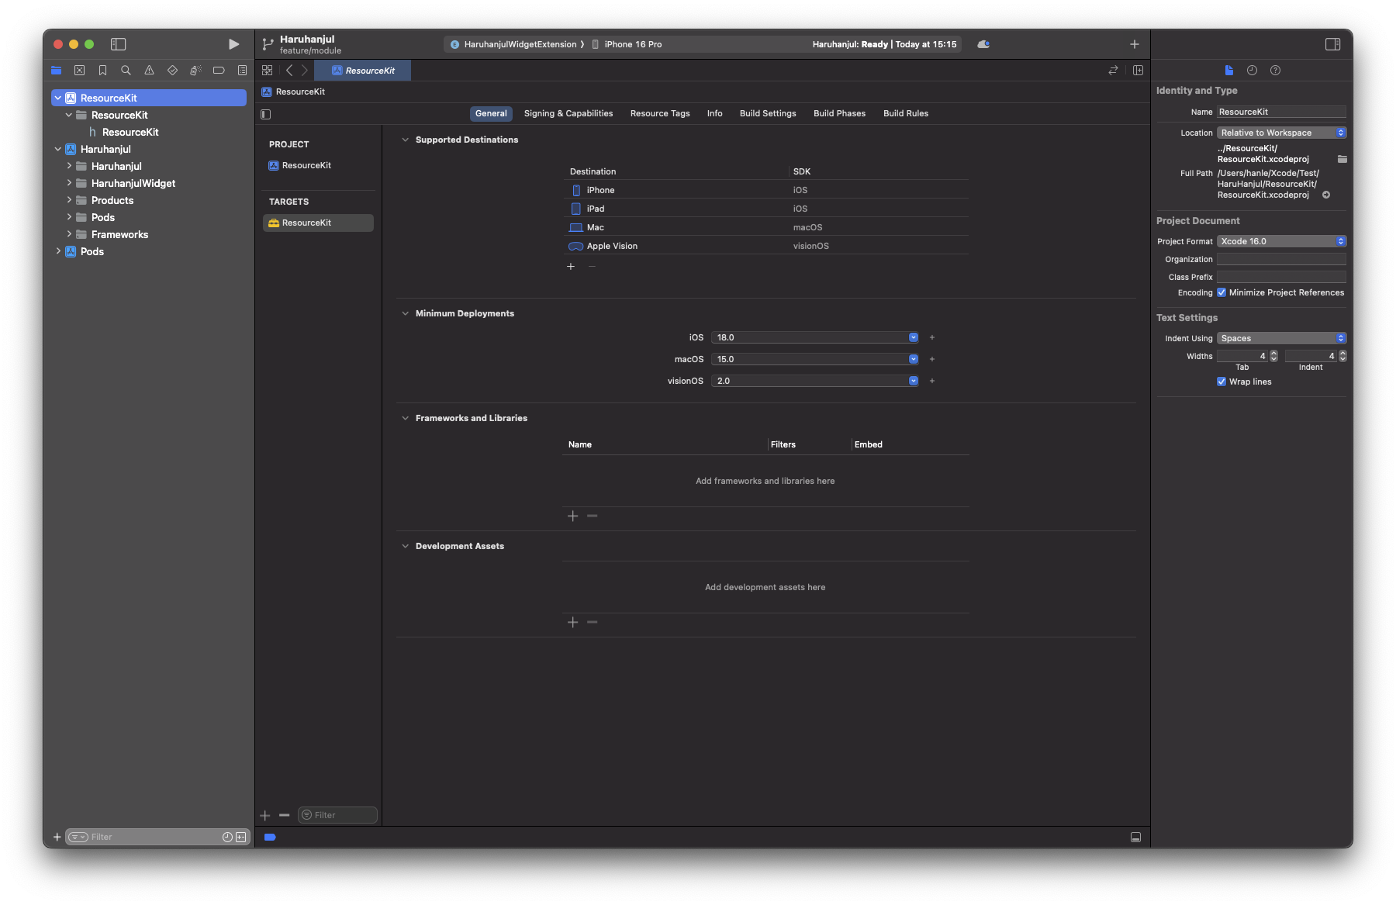Toggle the debug area button
Screen dimensions: 1396x905
[x=1135, y=837]
